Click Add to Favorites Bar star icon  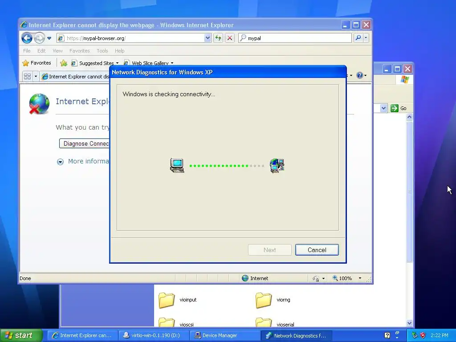(x=63, y=63)
